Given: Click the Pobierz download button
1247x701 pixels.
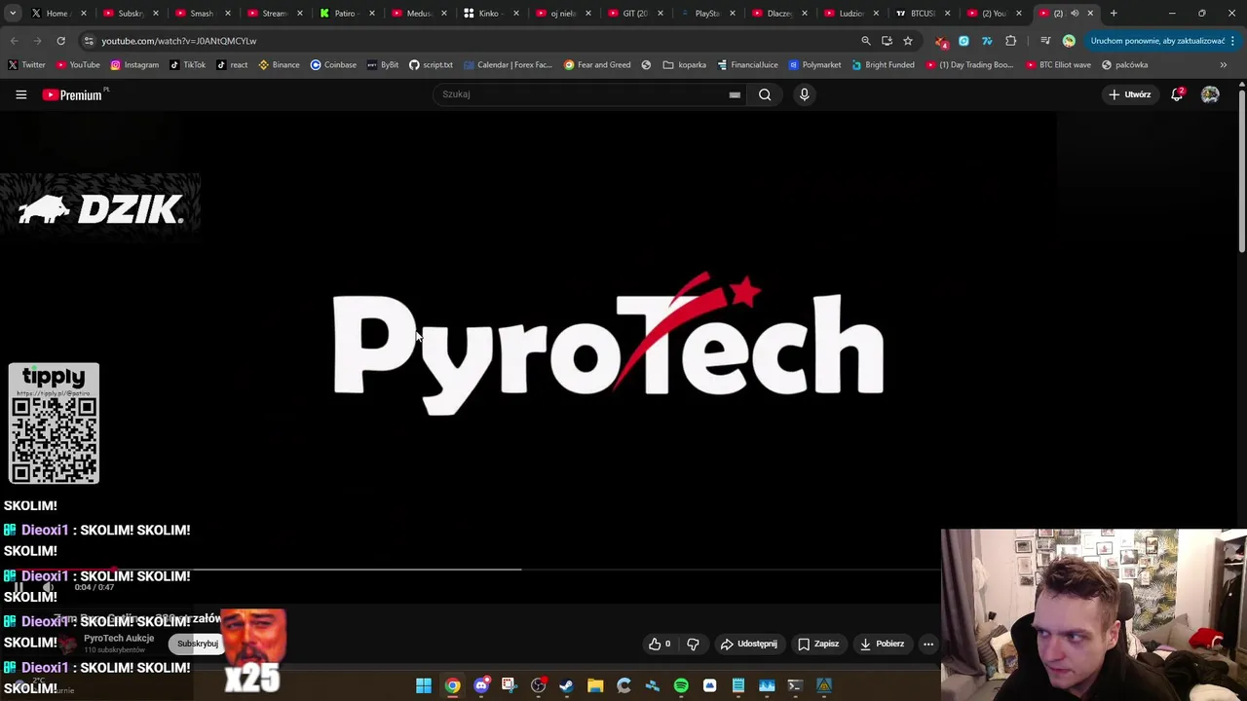Looking at the screenshot, I should [882, 644].
